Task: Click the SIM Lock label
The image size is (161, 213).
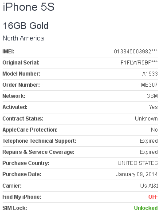Action: [x=15, y=208]
